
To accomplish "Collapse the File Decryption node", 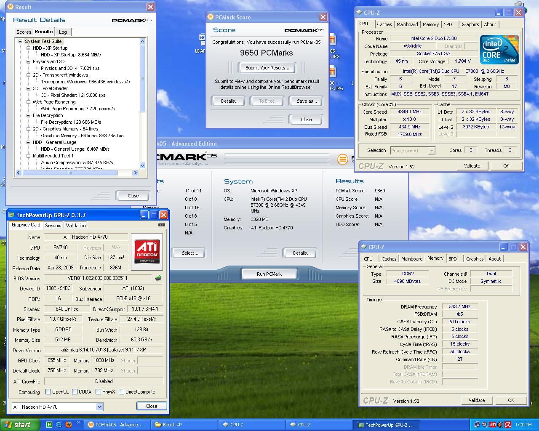I will coord(28,115).
